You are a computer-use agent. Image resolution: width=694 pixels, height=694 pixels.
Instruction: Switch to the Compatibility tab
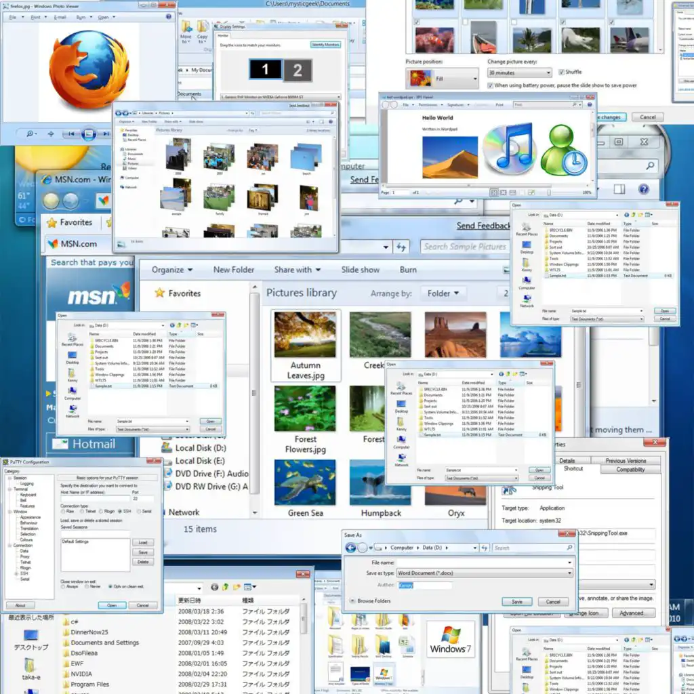[x=630, y=470]
